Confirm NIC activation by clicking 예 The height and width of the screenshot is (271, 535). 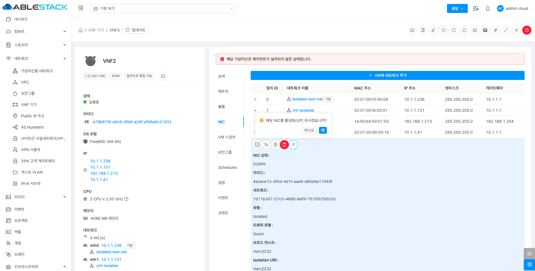(x=323, y=130)
